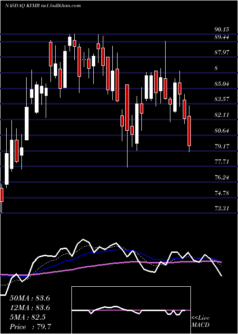Click the 87.97 price axis label
The width and height of the screenshot is (238, 334).
pyautogui.click(x=222, y=52)
